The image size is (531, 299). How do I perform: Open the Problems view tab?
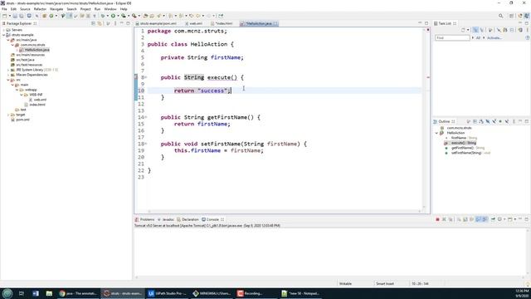coord(145,219)
